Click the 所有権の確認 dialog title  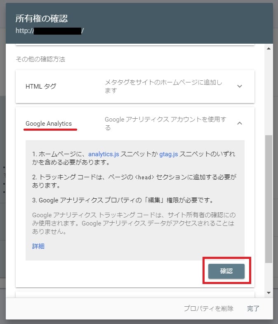(42, 19)
